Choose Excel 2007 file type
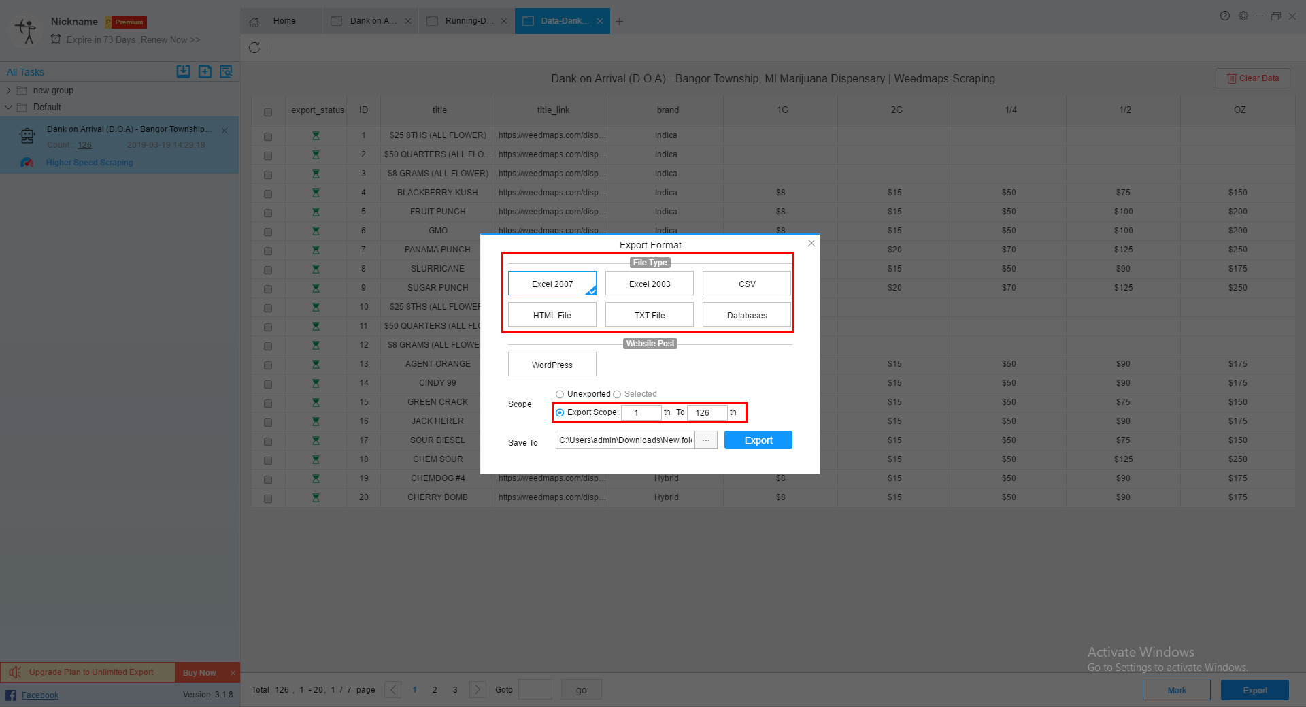 click(x=552, y=284)
